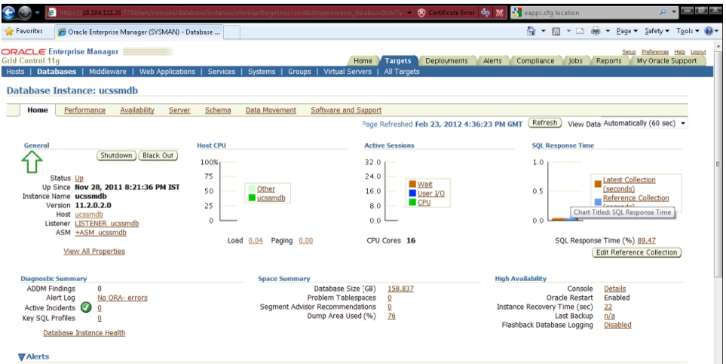Image resolution: width=726 pixels, height=364 pixels.
Task: Open the Favorites star button
Action: click(23, 31)
